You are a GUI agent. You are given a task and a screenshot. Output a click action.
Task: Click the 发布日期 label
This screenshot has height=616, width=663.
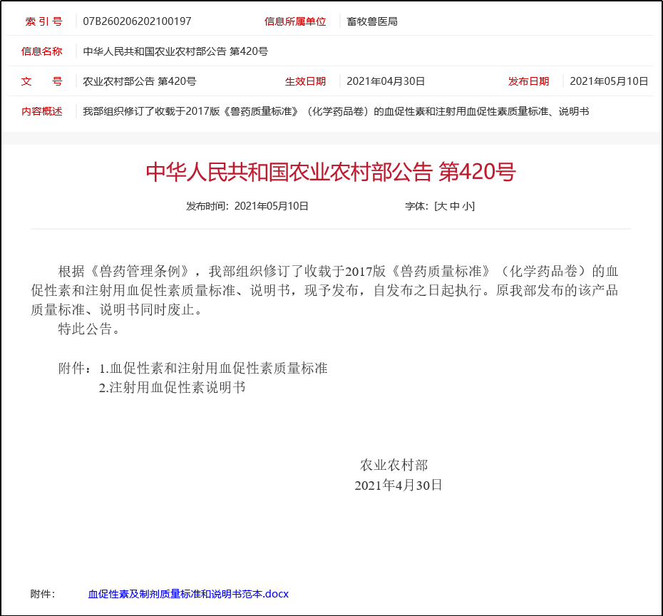pyautogui.click(x=528, y=81)
